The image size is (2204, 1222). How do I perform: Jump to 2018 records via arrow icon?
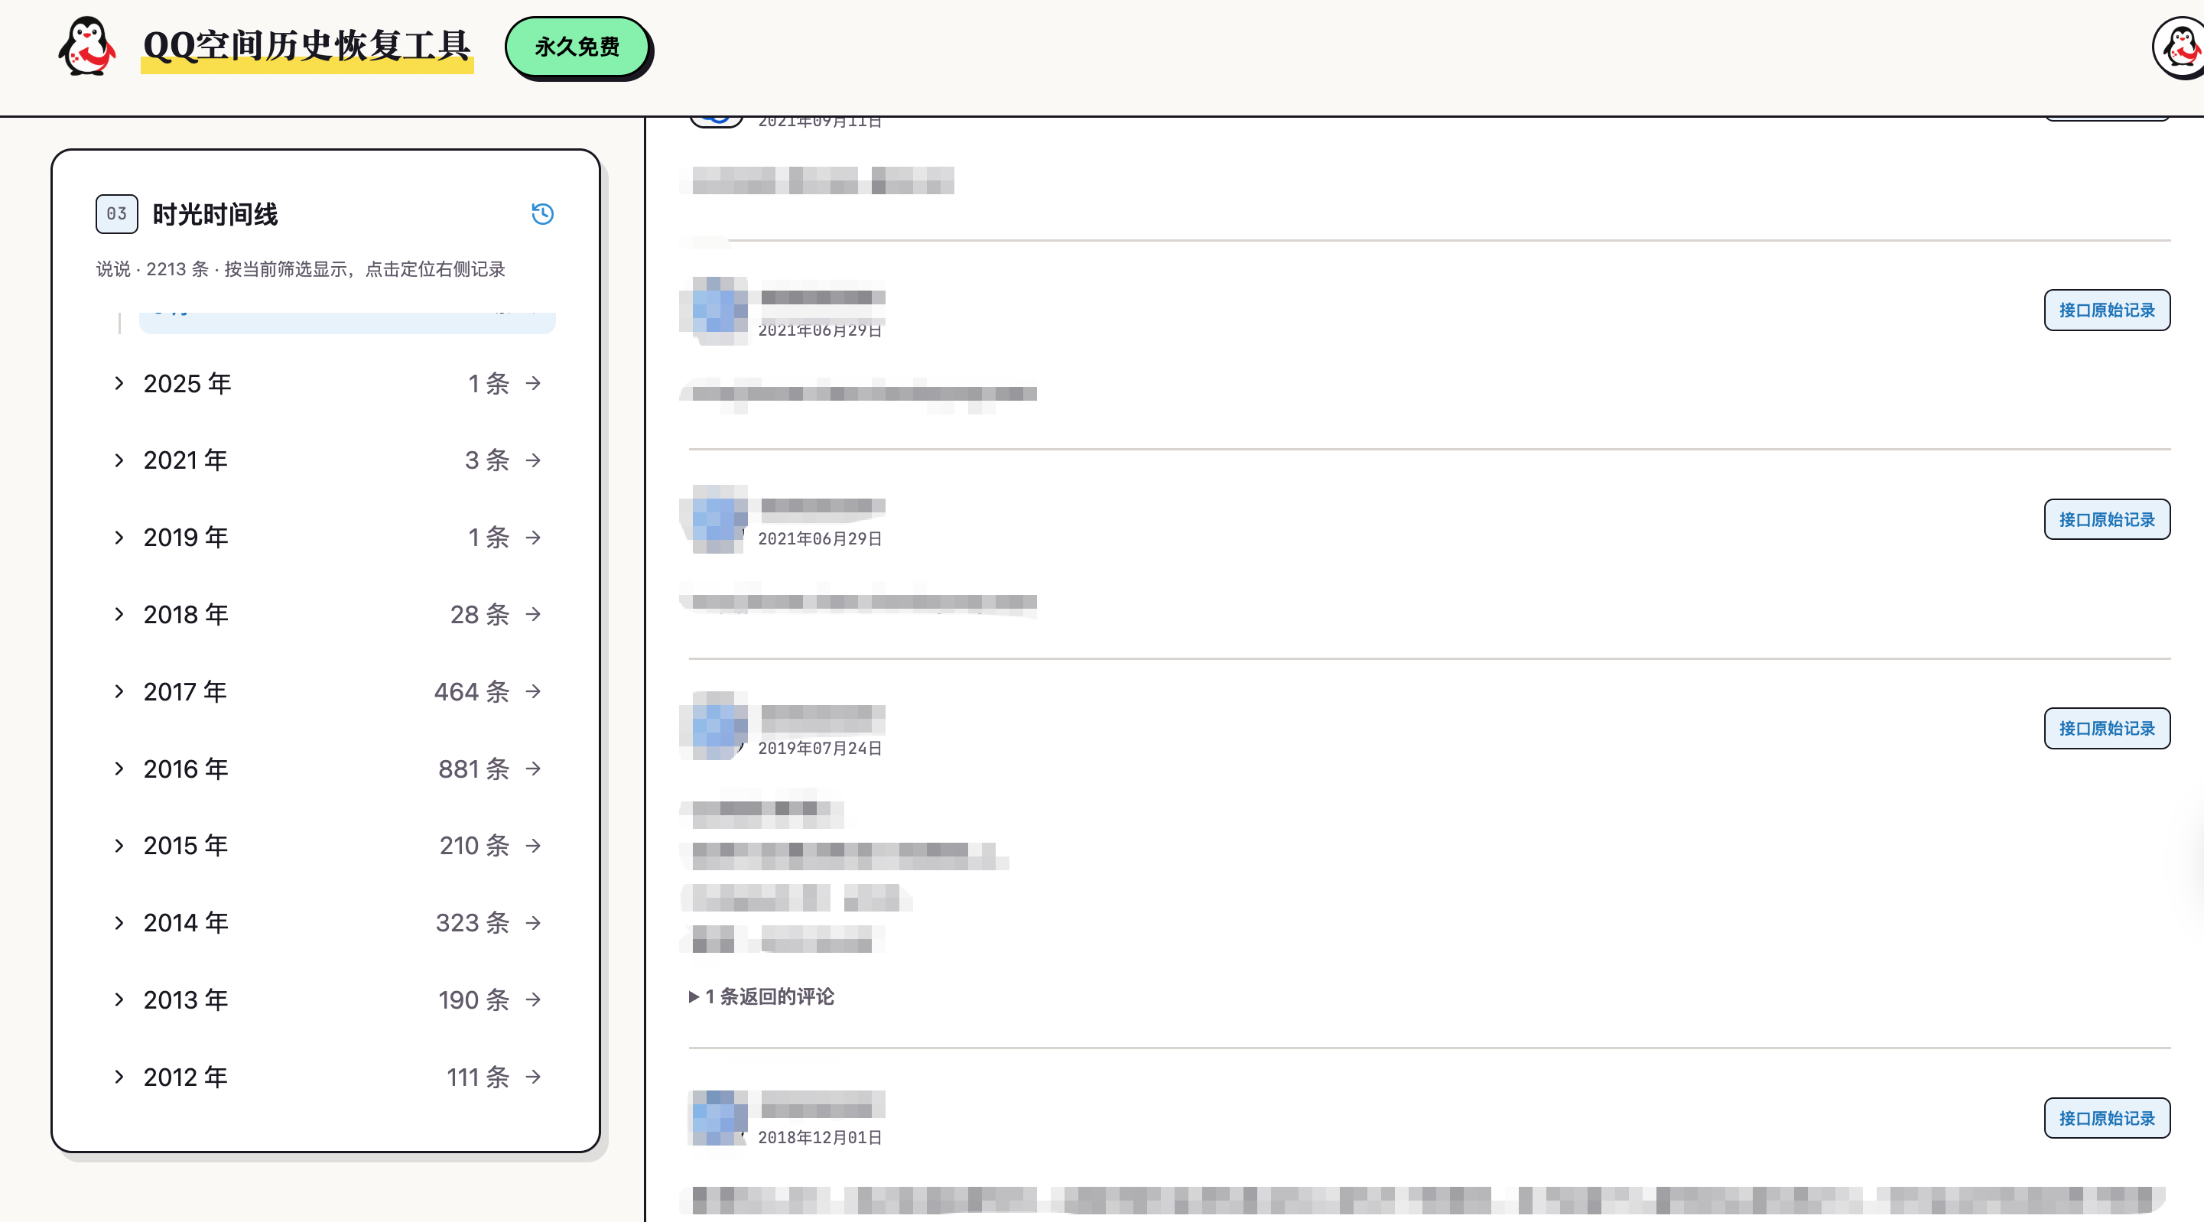533,614
